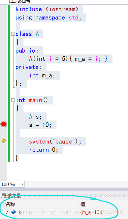Click the 名称 column header

click(10, 204)
